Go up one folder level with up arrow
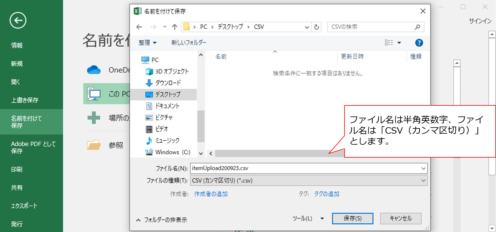The image size is (496, 232). pyautogui.click(x=175, y=27)
